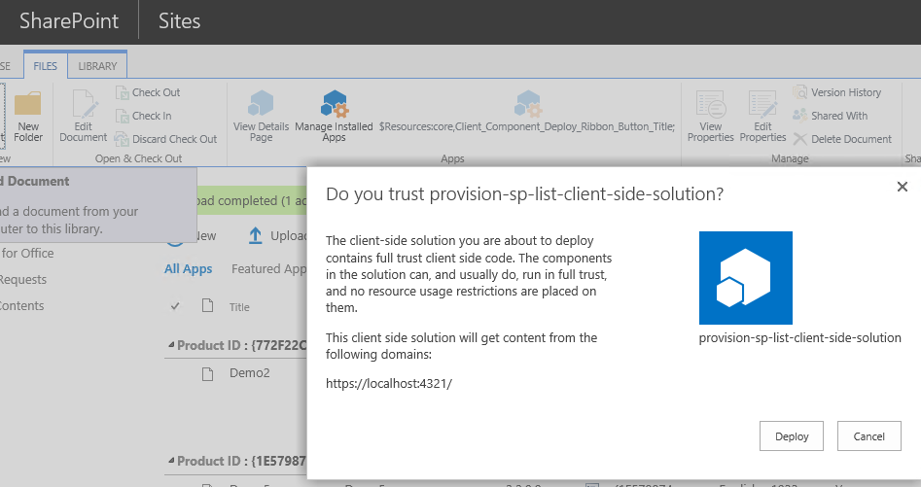Click the upload completed notification bar
This screenshot has width=921, height=487.
click(251, 200)
